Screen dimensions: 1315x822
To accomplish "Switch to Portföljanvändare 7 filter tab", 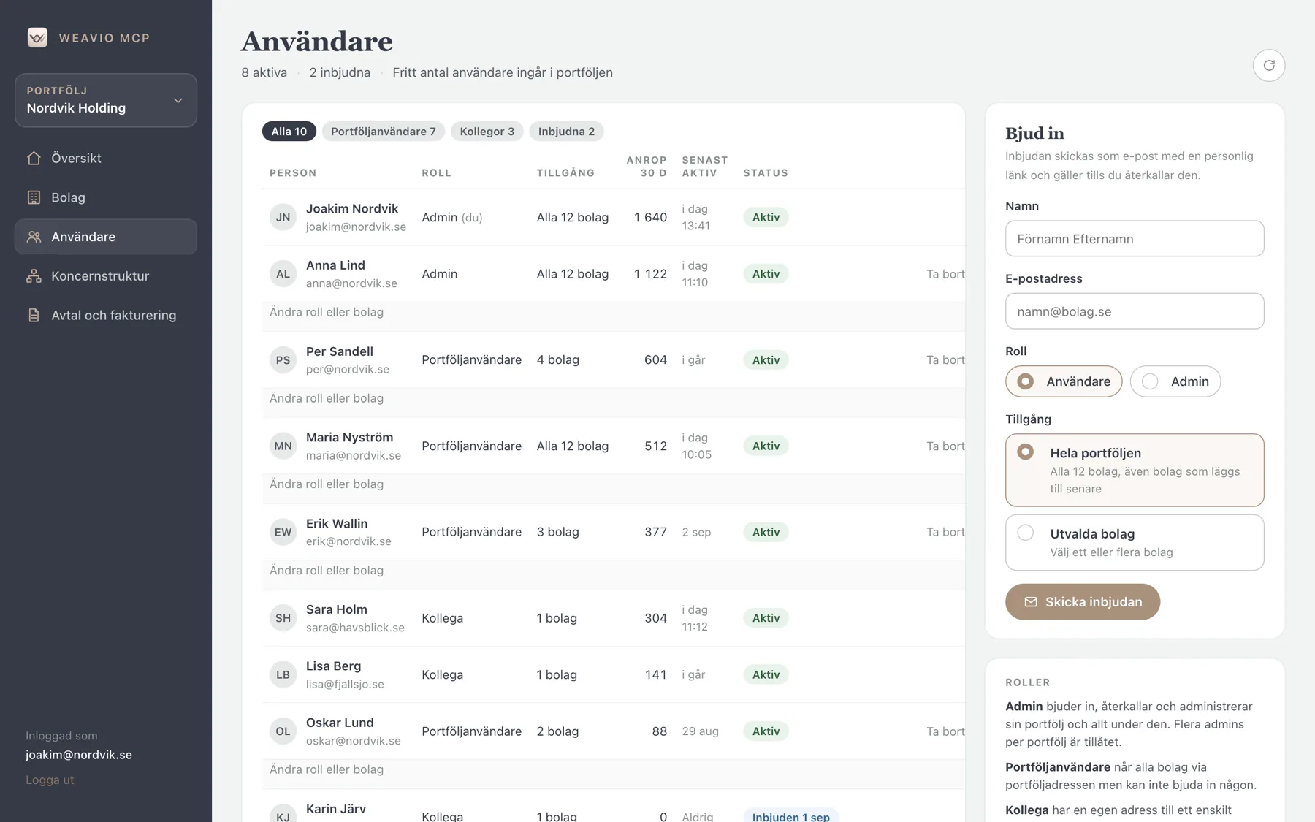I will [384, 132].
